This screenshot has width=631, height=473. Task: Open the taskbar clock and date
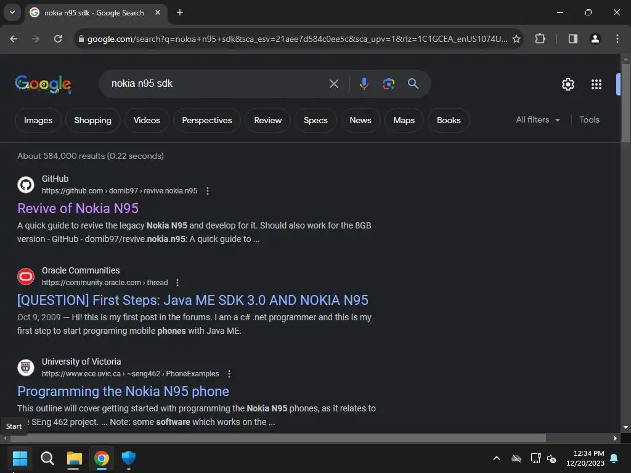pyautogui.click(x=585, y=458)
